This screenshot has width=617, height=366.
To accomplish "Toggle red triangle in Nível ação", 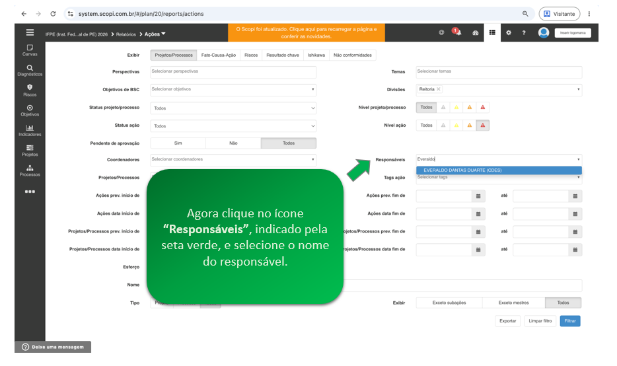I will [483, 126].
